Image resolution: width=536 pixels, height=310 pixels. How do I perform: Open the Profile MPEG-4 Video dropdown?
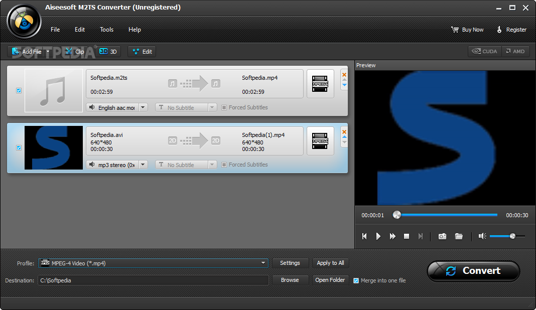(x=153, y=263)
